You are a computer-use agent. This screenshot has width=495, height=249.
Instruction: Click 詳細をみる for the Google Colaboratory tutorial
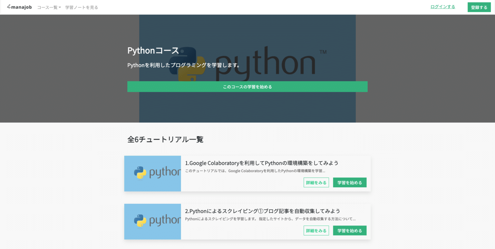316,182
